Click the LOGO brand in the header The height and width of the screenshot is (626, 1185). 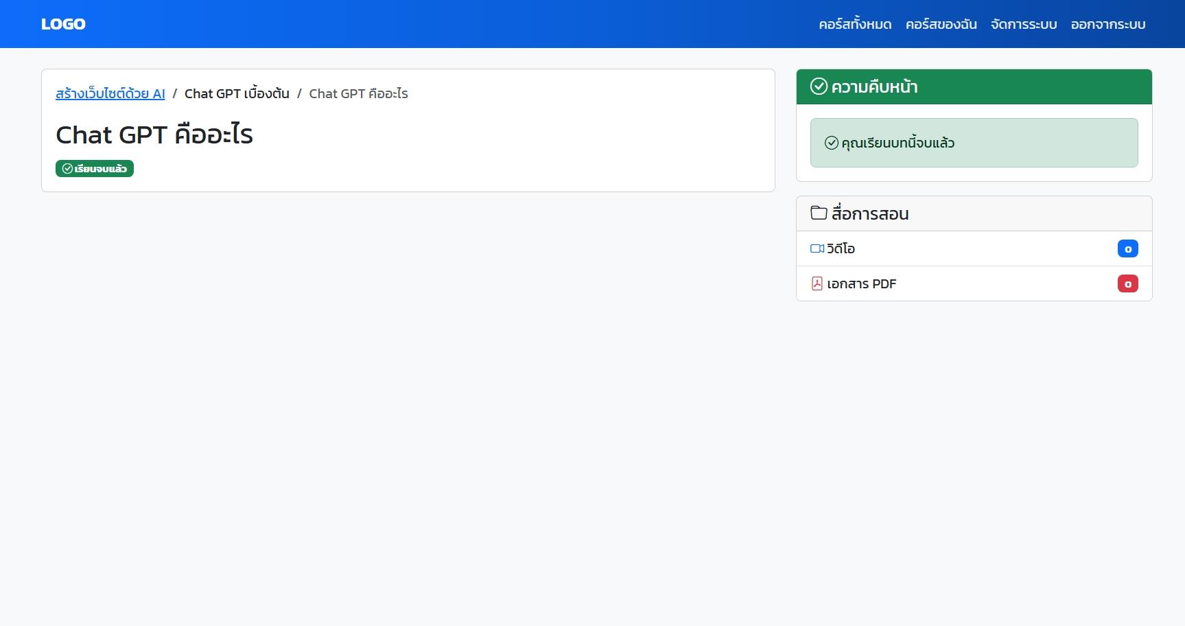coord(63,24)
